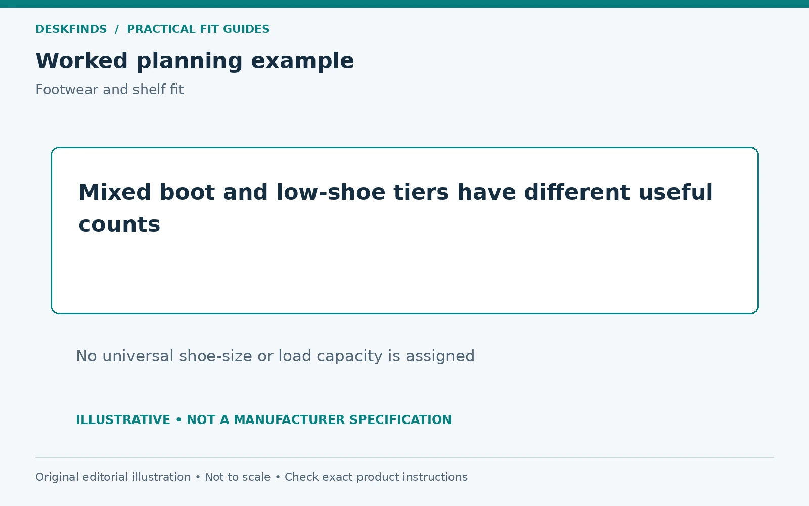Click the 'Mixed boot and low-shoe tiers' headline
Image resolution: width=809 pixels, height=506 pixels.
tap(395, 208)
